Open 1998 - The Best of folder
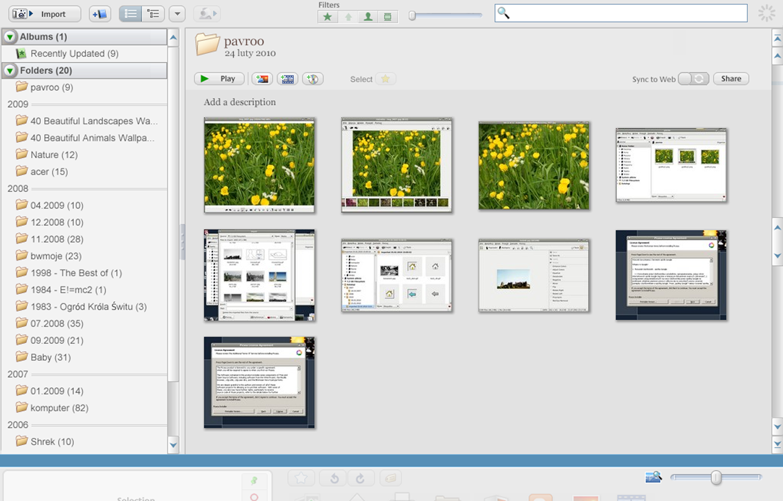The width and height of the screenshot is (783, 501). [76, 273]
